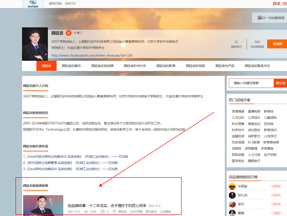The image size is (287, 216).
Task: Click the comment bubble icon under brand story
Action: click(x=102, y=212)
